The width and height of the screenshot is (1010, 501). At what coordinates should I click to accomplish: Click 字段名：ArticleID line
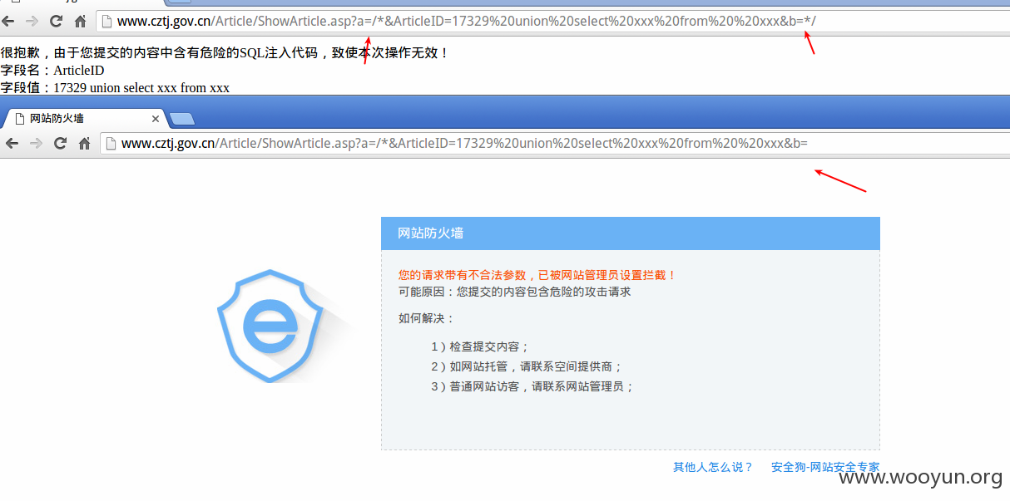pyautogui.click(x=52, y=71)
